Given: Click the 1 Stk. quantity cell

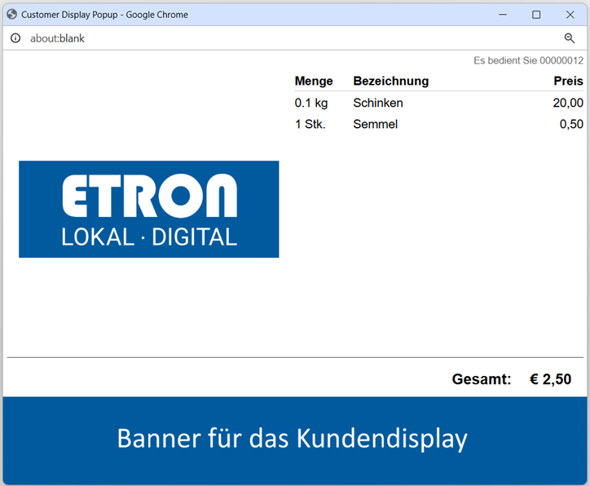Looking at the screenshot, I should click(310, 124).
